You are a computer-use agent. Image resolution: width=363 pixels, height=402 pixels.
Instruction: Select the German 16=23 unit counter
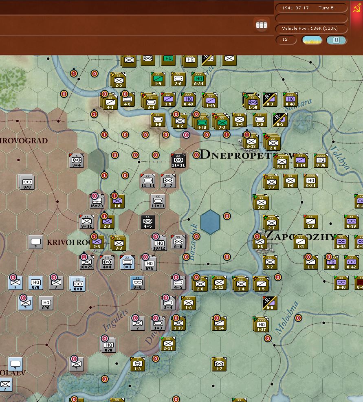[97, 201]
